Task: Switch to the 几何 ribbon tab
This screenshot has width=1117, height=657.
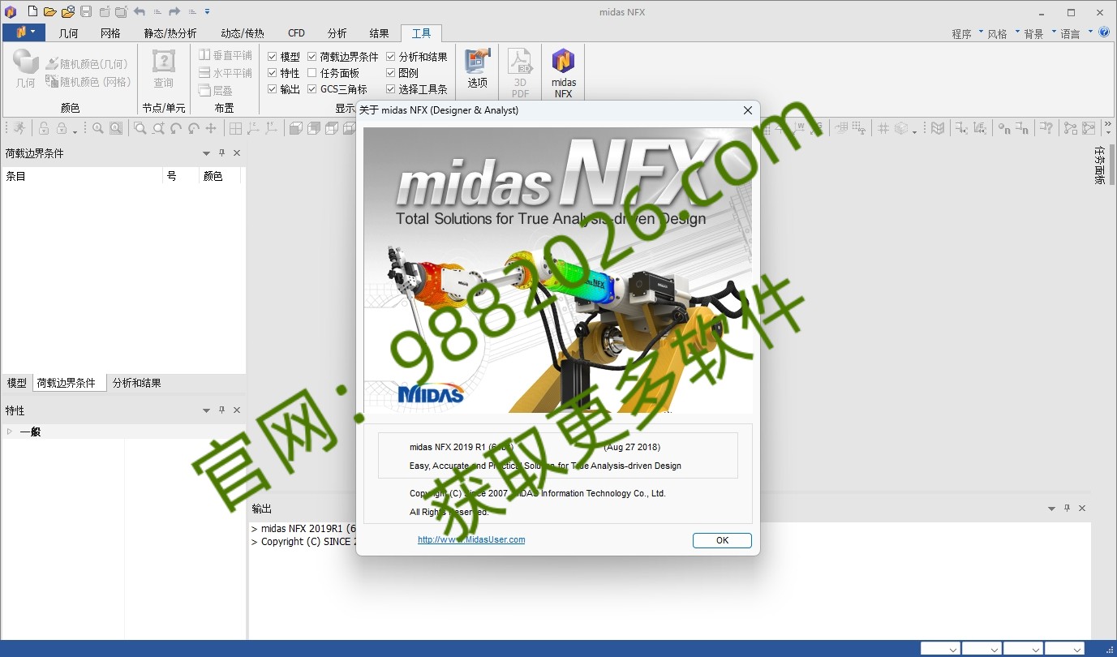Action: 69,33
